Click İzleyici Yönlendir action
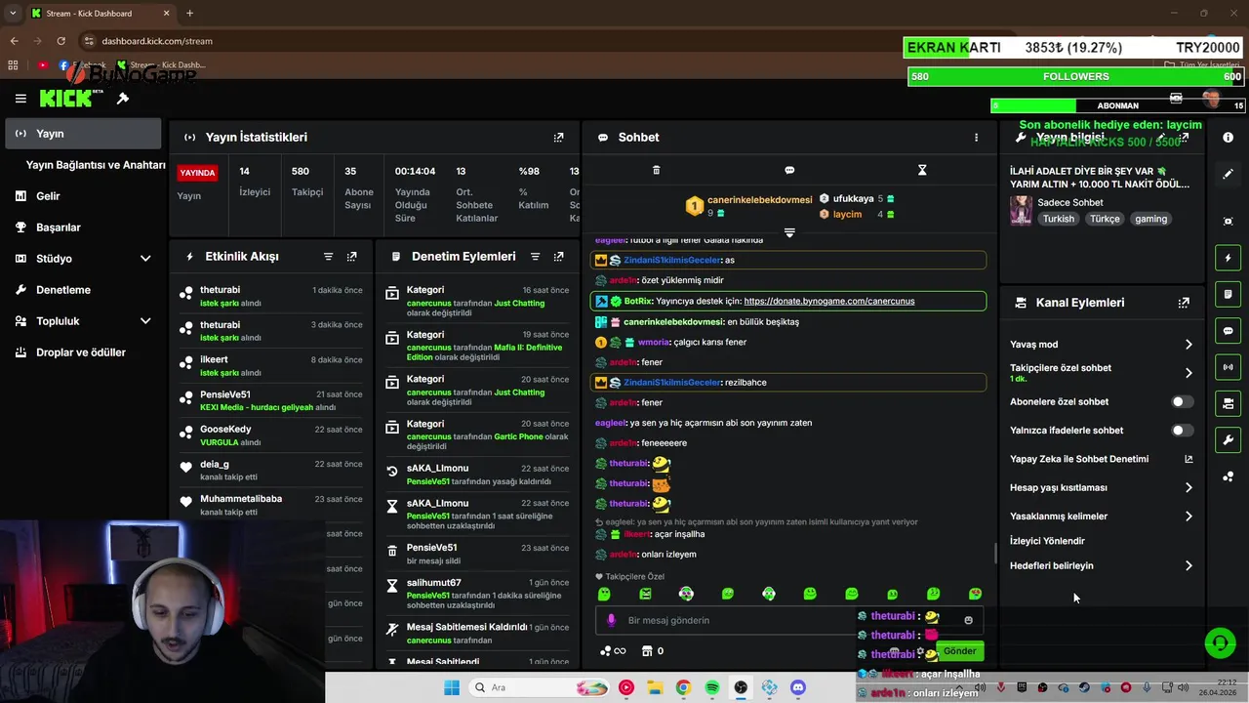 1047,541
